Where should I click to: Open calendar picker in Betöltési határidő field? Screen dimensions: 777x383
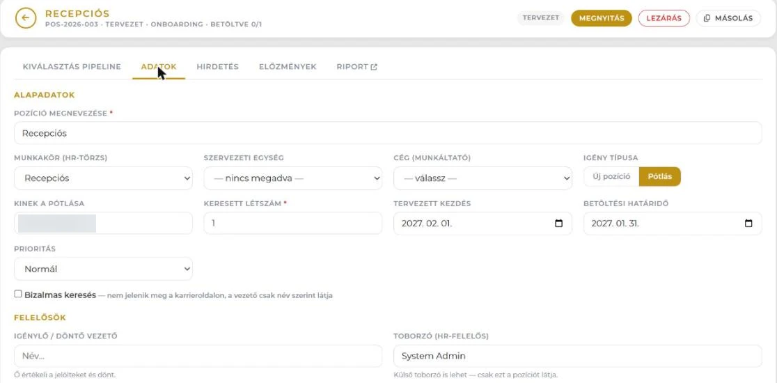click(x=748, y=224)
